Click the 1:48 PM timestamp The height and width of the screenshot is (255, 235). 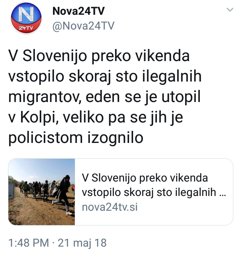point(28,243)
